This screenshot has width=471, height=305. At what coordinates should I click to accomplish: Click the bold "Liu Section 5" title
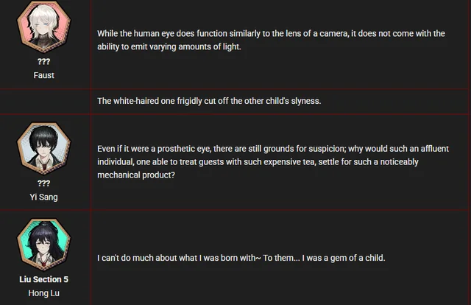coord(43,279)
